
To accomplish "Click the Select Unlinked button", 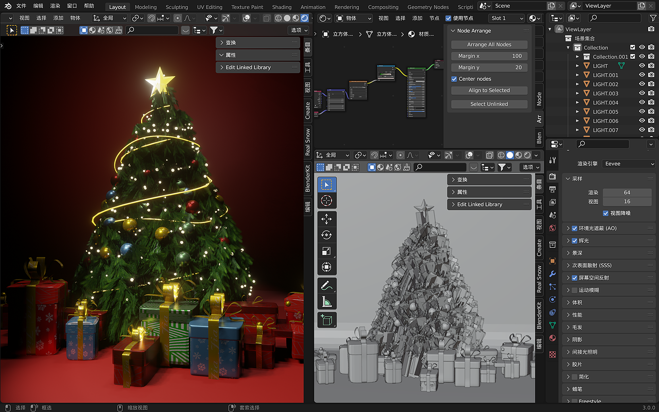I will pos(489,104).
